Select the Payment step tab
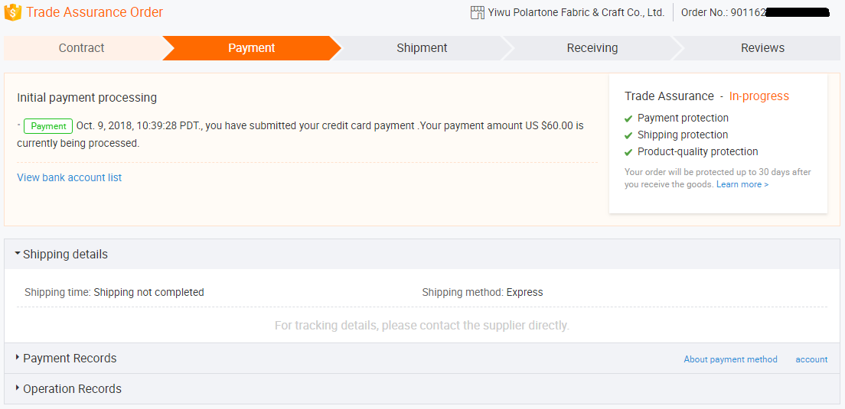Screen dimensions: 845x409 (x=251, y=47)
